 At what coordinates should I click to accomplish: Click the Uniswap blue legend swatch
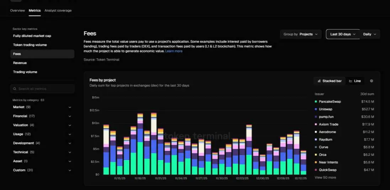tap(316, 109)
